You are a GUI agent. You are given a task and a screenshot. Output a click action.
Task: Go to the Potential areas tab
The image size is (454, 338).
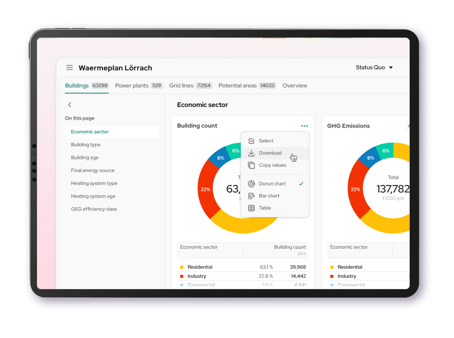247,85
